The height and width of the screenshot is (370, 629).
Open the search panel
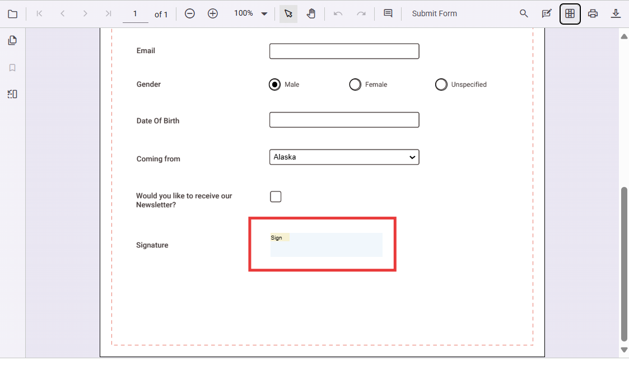(x=523, y=13)
